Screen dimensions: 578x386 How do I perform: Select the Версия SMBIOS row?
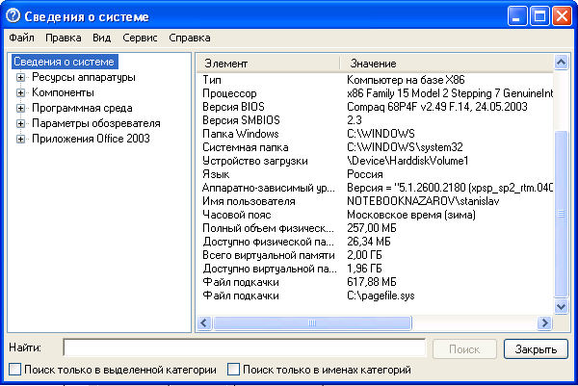(x=375, y=120)
